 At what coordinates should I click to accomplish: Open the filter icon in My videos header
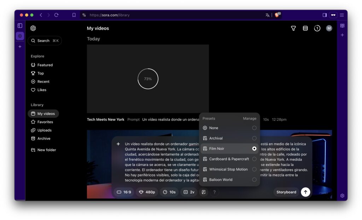[x=293, y=28]
